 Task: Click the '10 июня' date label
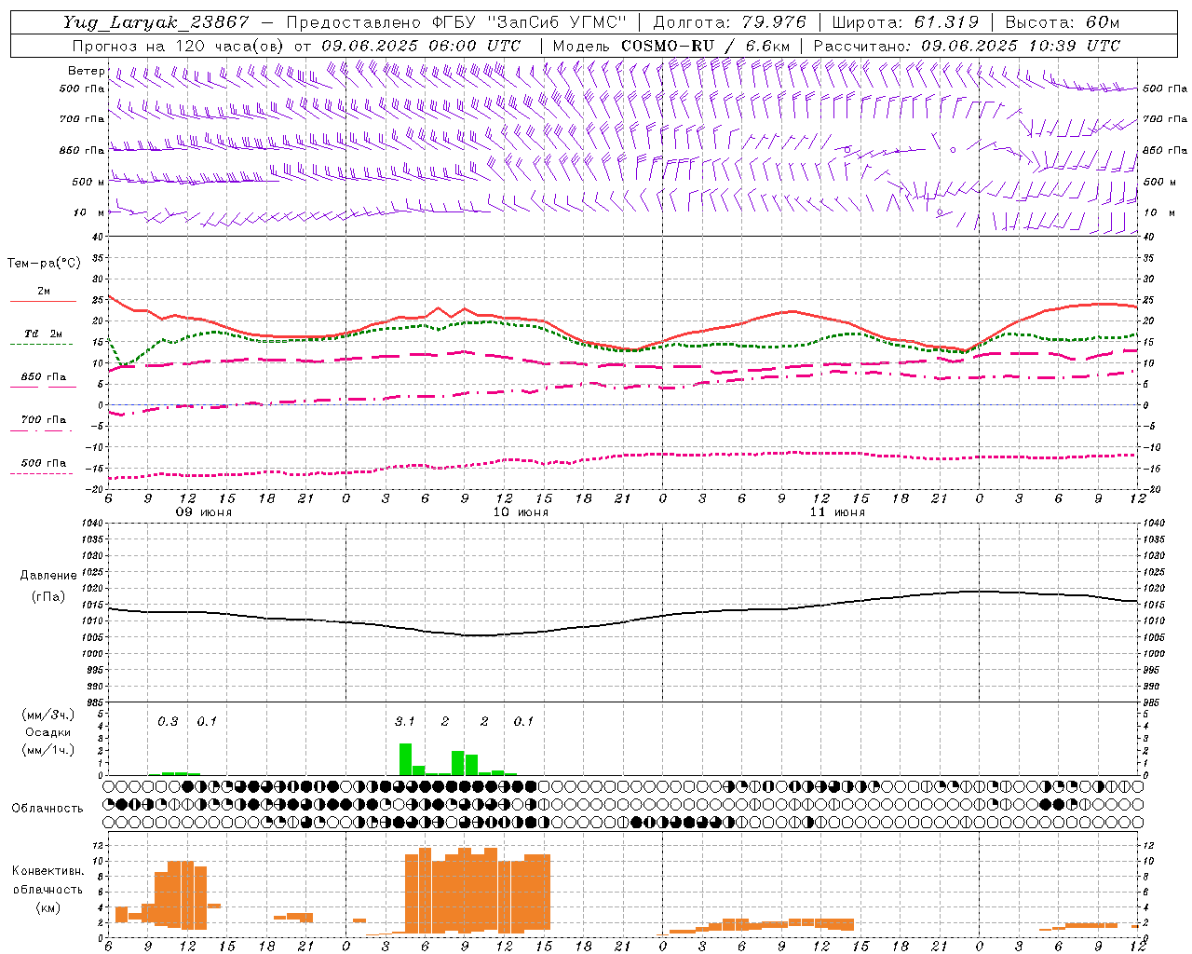click(521, 512)
